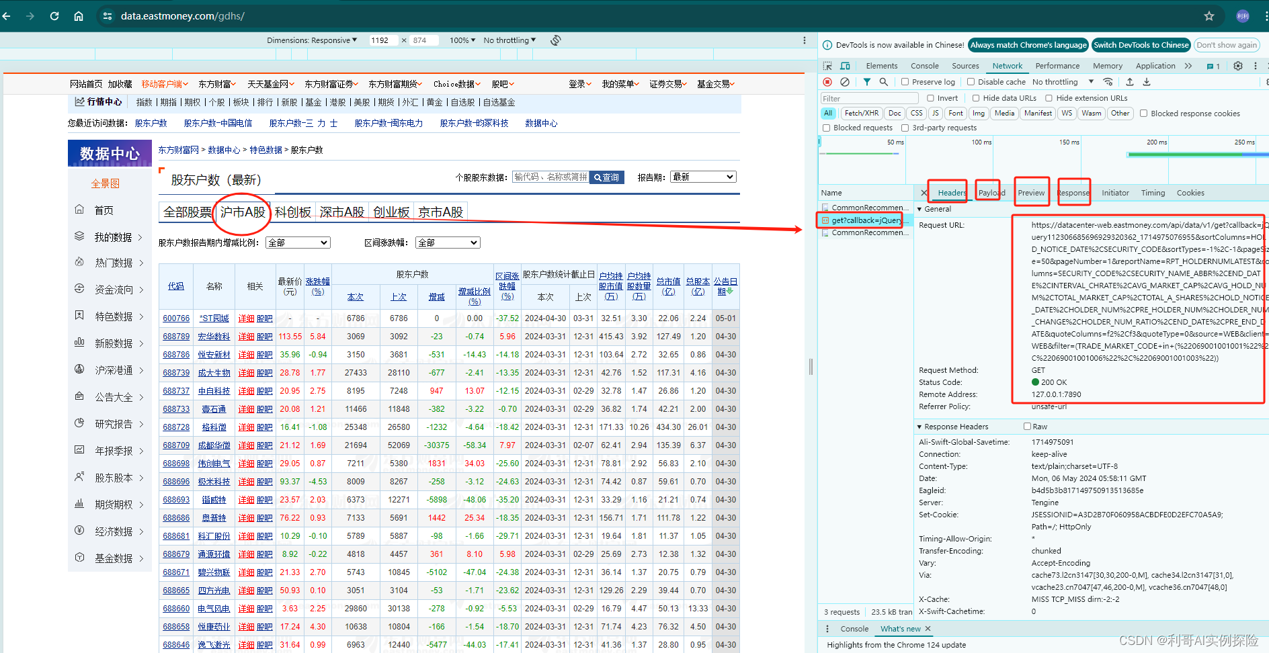Click the 个股股东数据 code search field
The width and height of the screenshot is (1269, 653).
coord(550,177)
